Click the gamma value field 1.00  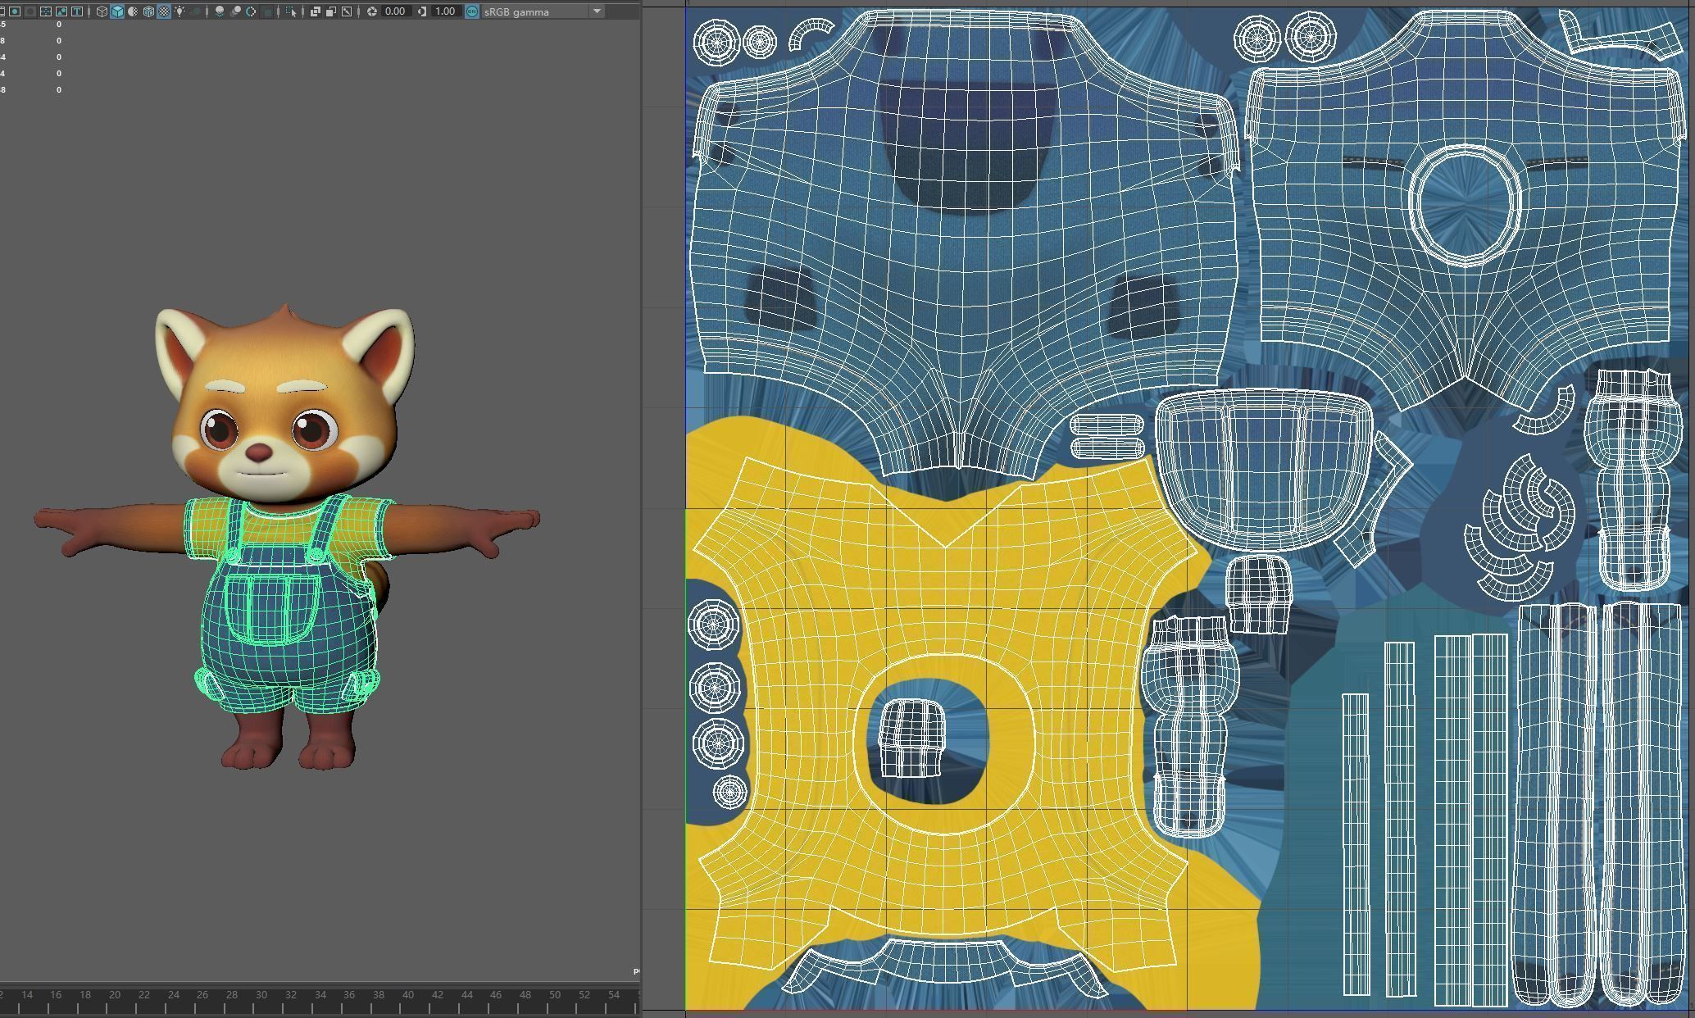pyautogui.click(x=445, y=11)
